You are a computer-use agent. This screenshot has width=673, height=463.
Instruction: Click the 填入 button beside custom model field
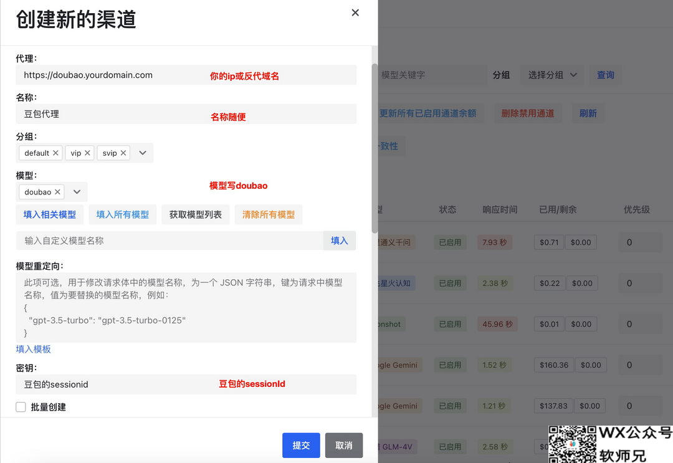coord(339,241)
